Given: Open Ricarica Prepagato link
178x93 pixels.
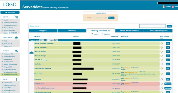Looking at the screenshot, I should click(9, 31).
